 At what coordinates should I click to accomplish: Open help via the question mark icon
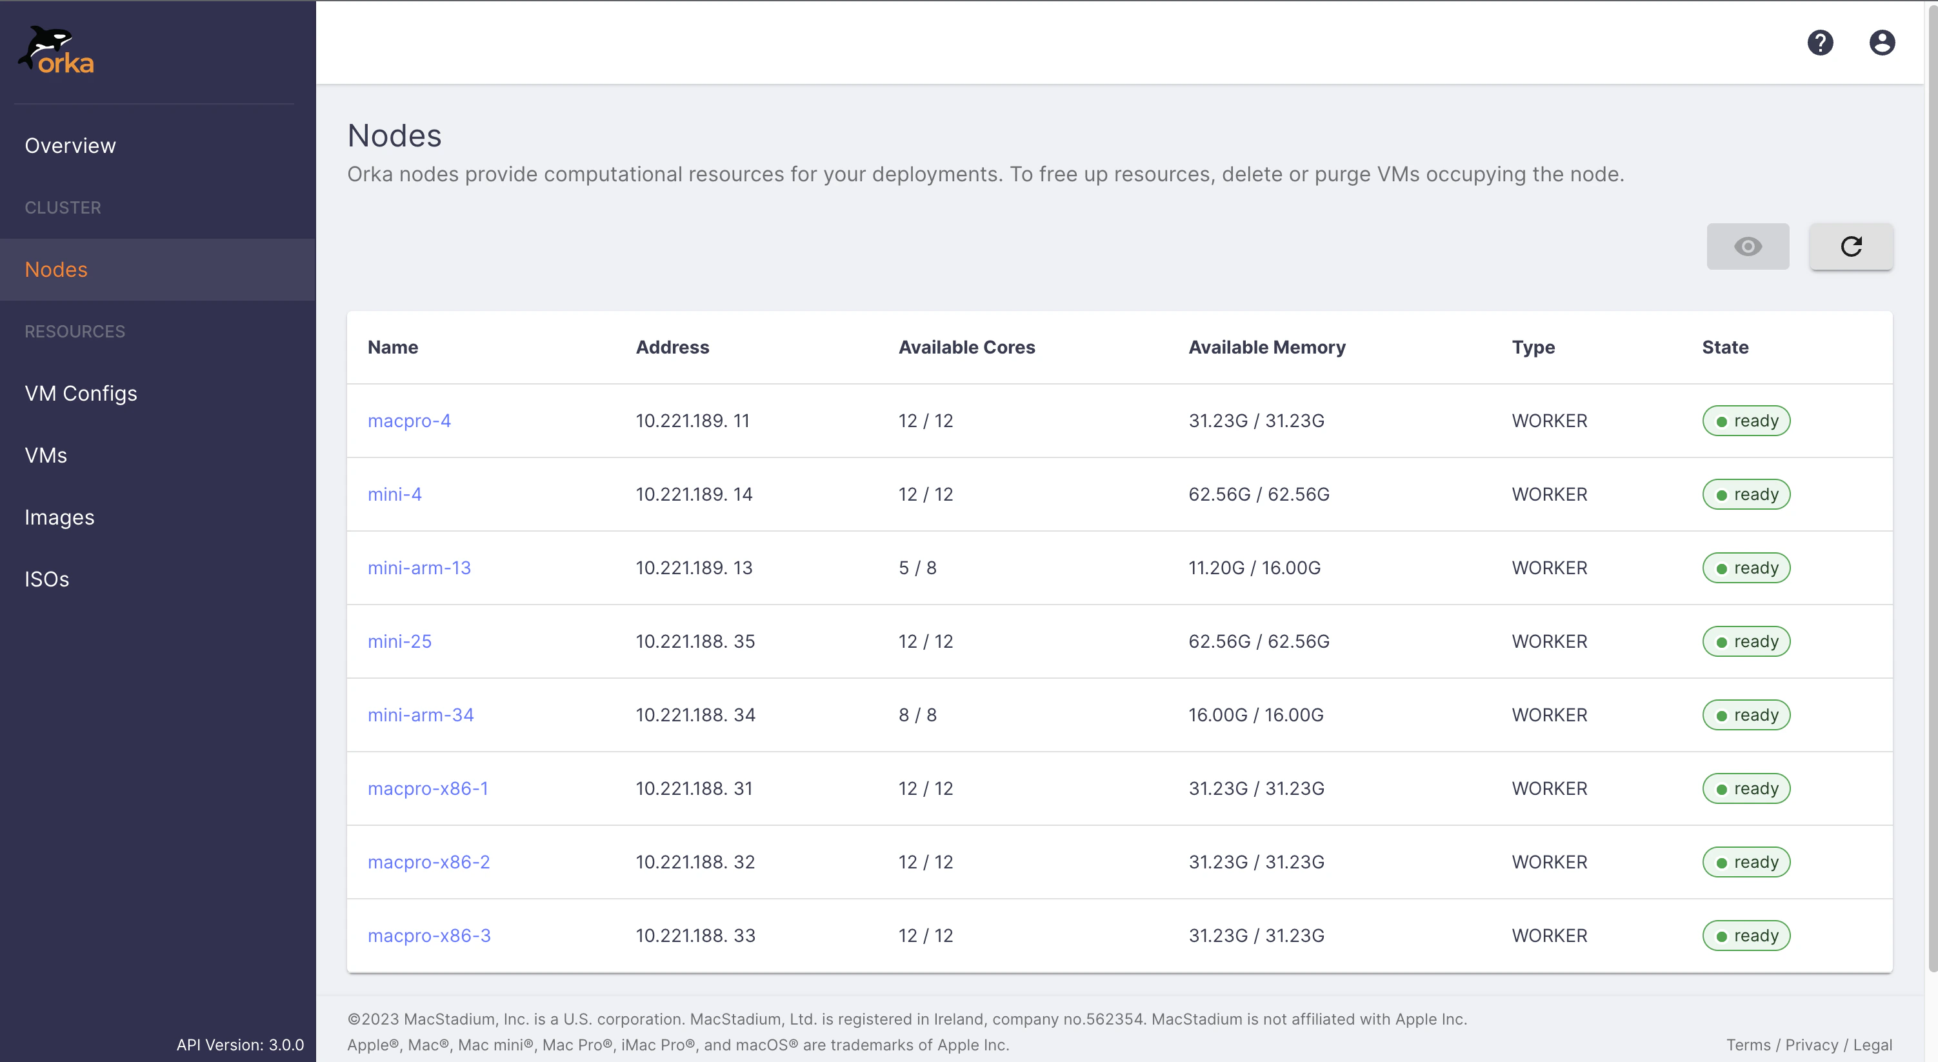(x=1821, y=42)
